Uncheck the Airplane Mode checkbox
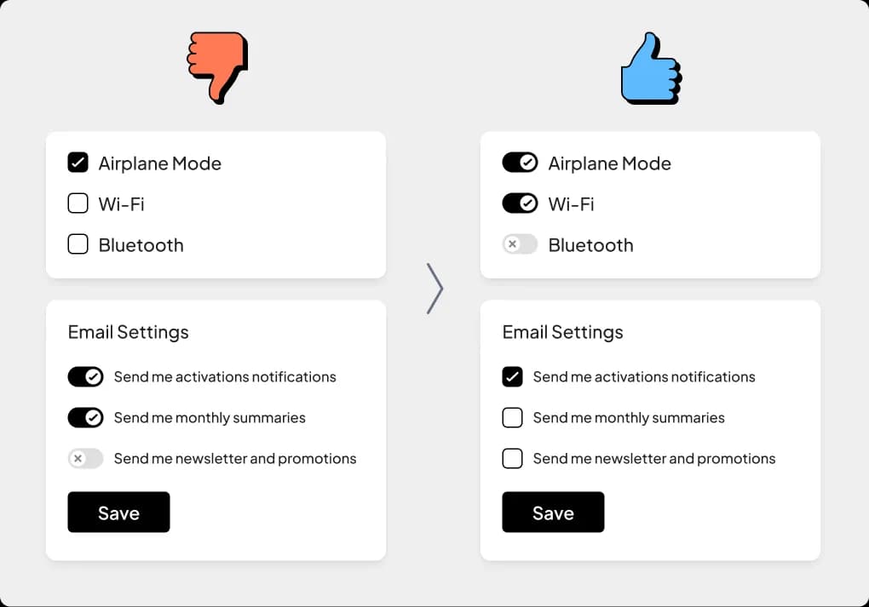Viewport: 869px width, 607px height. click(78, 163)
